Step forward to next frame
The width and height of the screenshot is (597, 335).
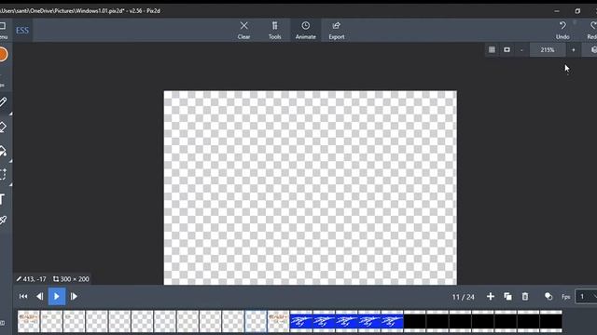tap(74, 296)
